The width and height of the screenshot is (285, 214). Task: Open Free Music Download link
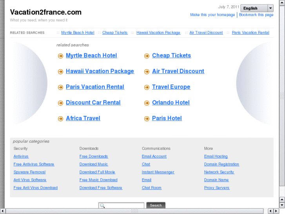pyautogui.click(x=98, y=180)
